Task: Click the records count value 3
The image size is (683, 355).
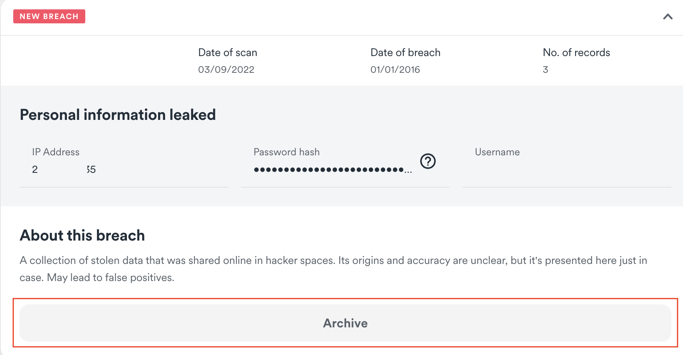Action: [545, 70]
